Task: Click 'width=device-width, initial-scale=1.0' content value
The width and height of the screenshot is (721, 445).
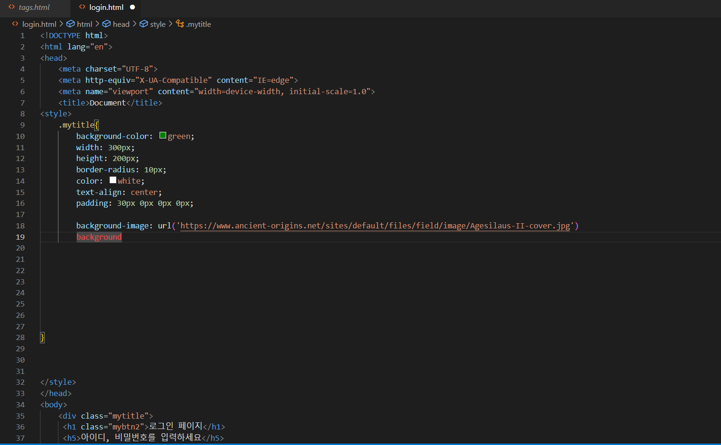Action: (282, 91)
